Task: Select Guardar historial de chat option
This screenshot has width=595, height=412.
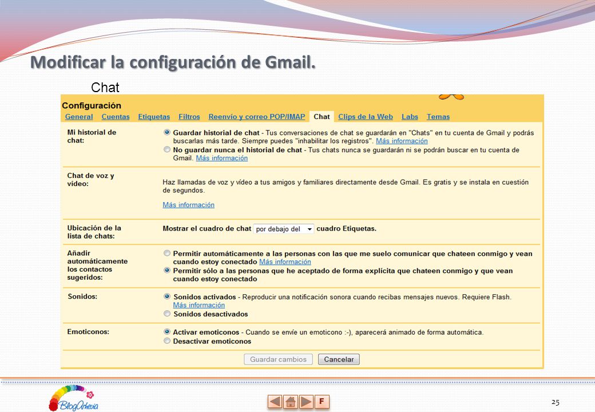Action: click(x=167, y=132)
